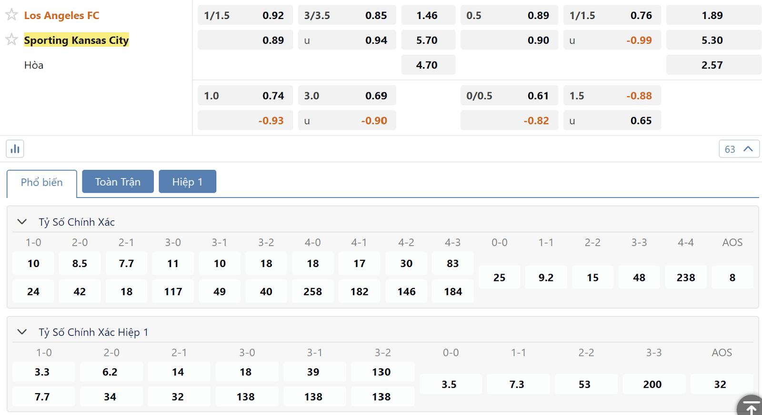Select under odds 0.94 full match

347,40
